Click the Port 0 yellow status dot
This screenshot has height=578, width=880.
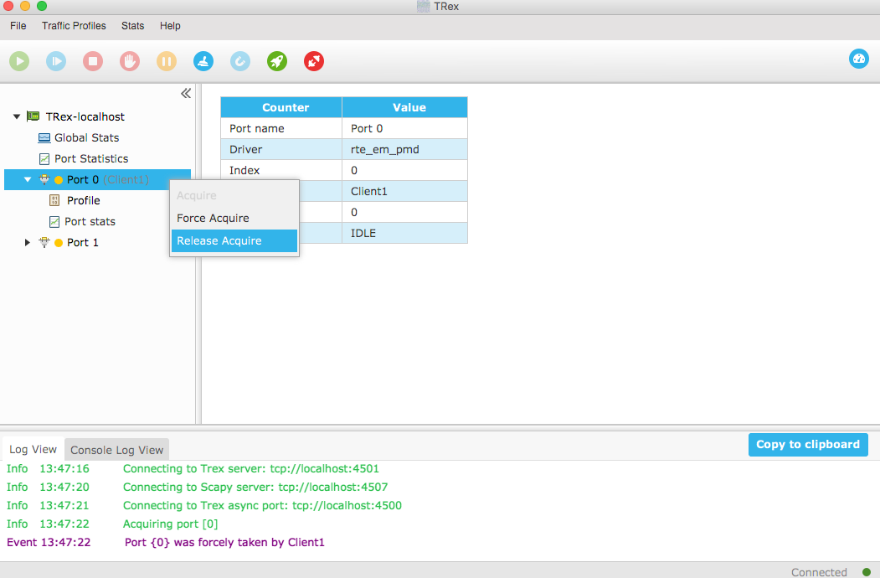[59, 180]
